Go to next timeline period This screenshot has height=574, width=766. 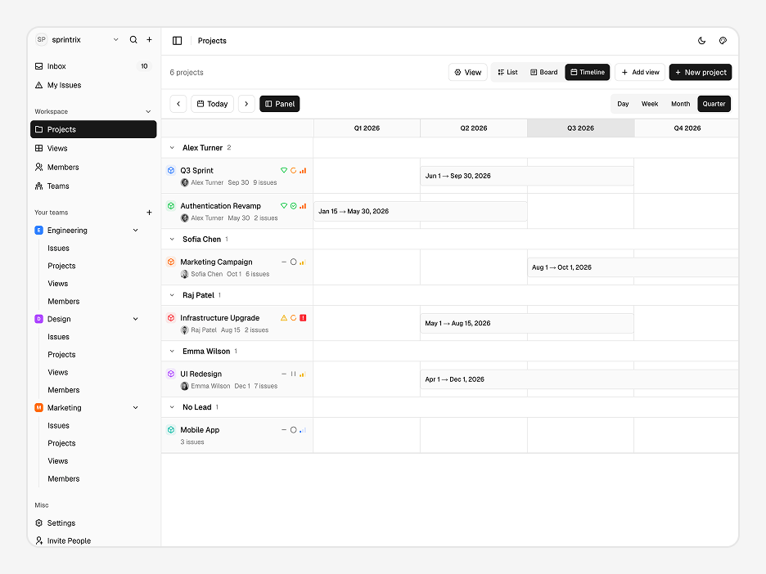pyautogui.click(x=246, y=104)
